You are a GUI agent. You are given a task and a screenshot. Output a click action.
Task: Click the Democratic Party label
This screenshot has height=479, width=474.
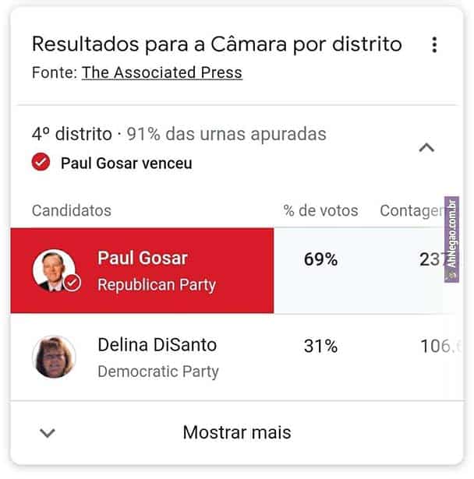[158, 372]
